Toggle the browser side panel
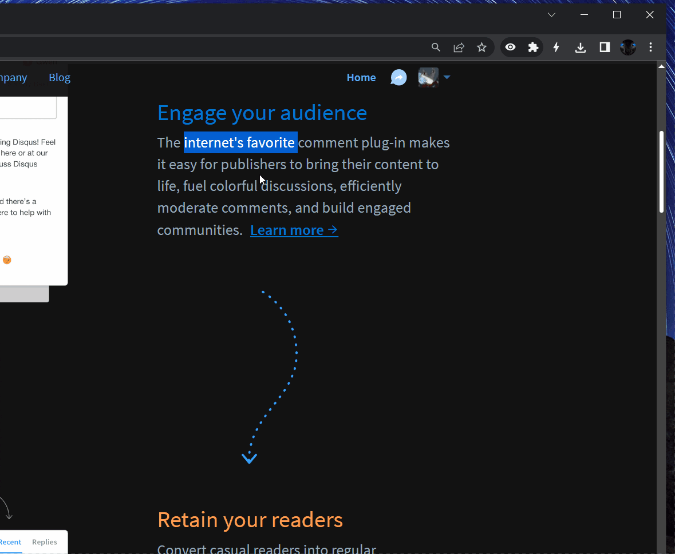Viewport: 675px width, 554px height. click(x=605, y=47)
